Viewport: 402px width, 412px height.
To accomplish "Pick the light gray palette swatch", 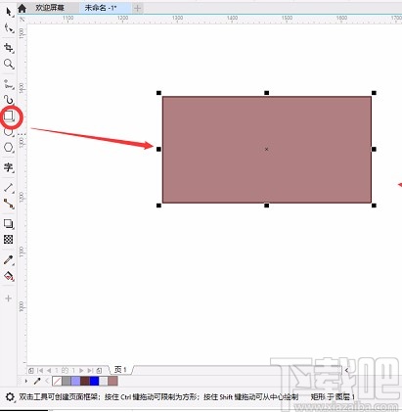I will click(x=104, y=381).
